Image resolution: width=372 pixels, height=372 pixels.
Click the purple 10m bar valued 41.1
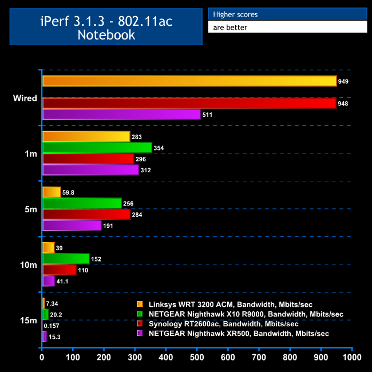[x=49, y=281]
